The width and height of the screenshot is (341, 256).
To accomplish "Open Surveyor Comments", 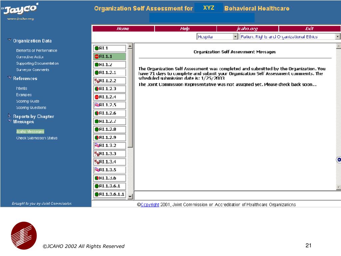I will (33, 70).
